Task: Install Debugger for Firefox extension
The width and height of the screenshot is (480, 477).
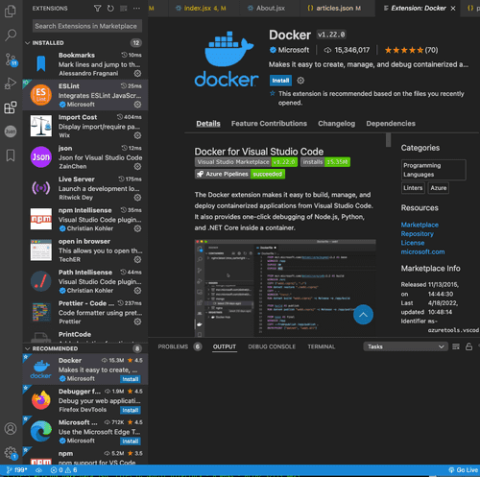Action: coord(131,410)
